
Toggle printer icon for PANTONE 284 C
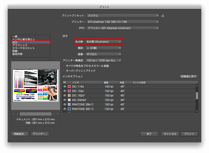pos(65,104)
